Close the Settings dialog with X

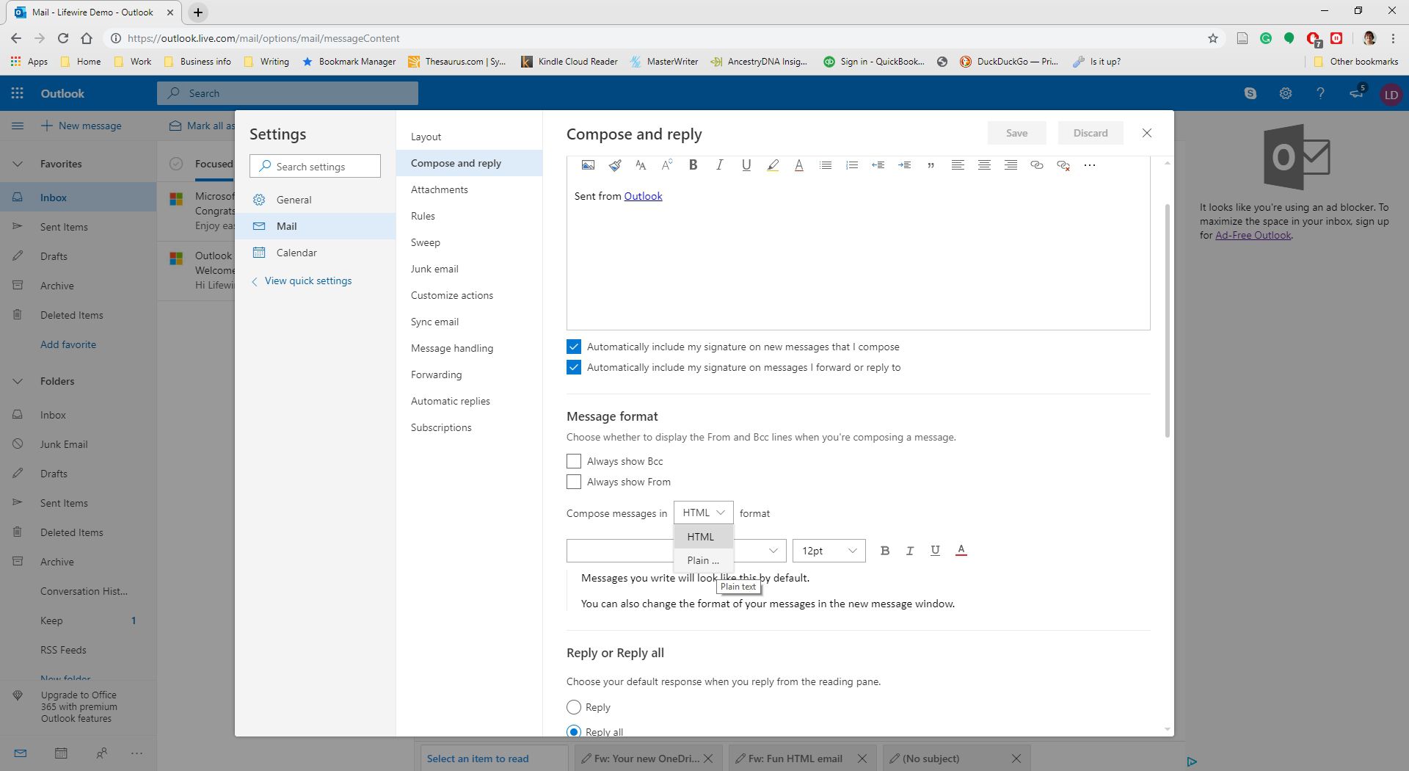(1147, 133)
